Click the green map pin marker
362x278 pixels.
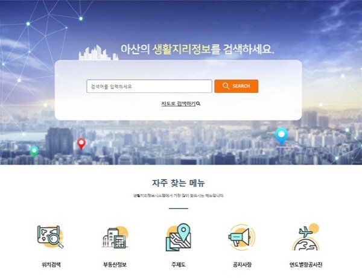pyautogui.click(x=34, y=151)
